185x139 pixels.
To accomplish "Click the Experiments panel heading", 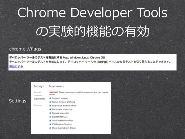I will click(56, 86).
